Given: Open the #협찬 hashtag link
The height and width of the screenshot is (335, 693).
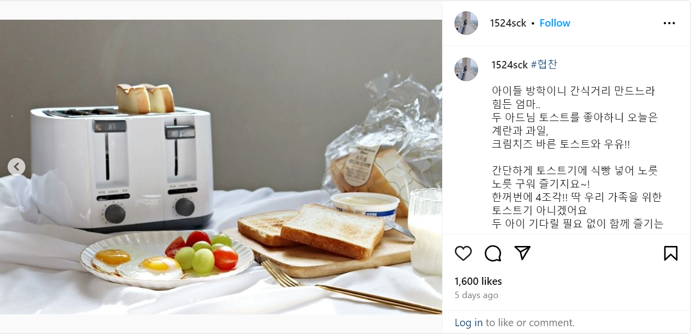Looking at the screenshot, I should pos(544,64).
